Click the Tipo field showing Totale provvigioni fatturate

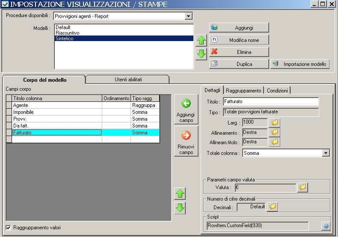[x=271, y=112]
